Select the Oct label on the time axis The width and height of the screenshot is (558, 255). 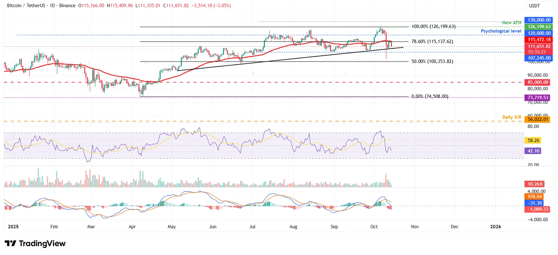tap(373, 226)
